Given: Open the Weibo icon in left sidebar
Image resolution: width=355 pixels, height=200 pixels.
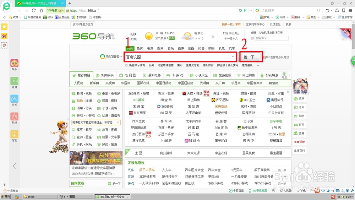Looking at the screenshot, I should point(4,36).
